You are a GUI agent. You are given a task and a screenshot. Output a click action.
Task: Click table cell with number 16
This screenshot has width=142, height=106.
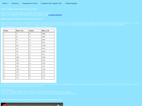coord(35,34)
